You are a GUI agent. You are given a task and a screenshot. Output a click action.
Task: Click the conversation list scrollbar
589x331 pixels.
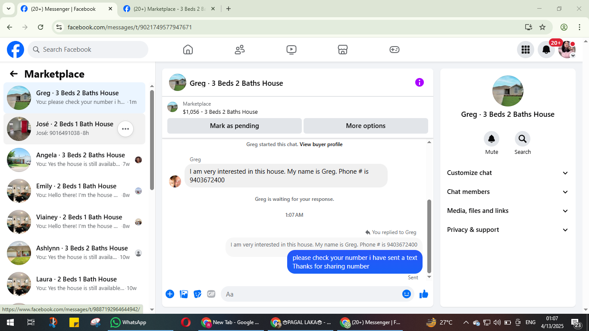tap(152, 140)
